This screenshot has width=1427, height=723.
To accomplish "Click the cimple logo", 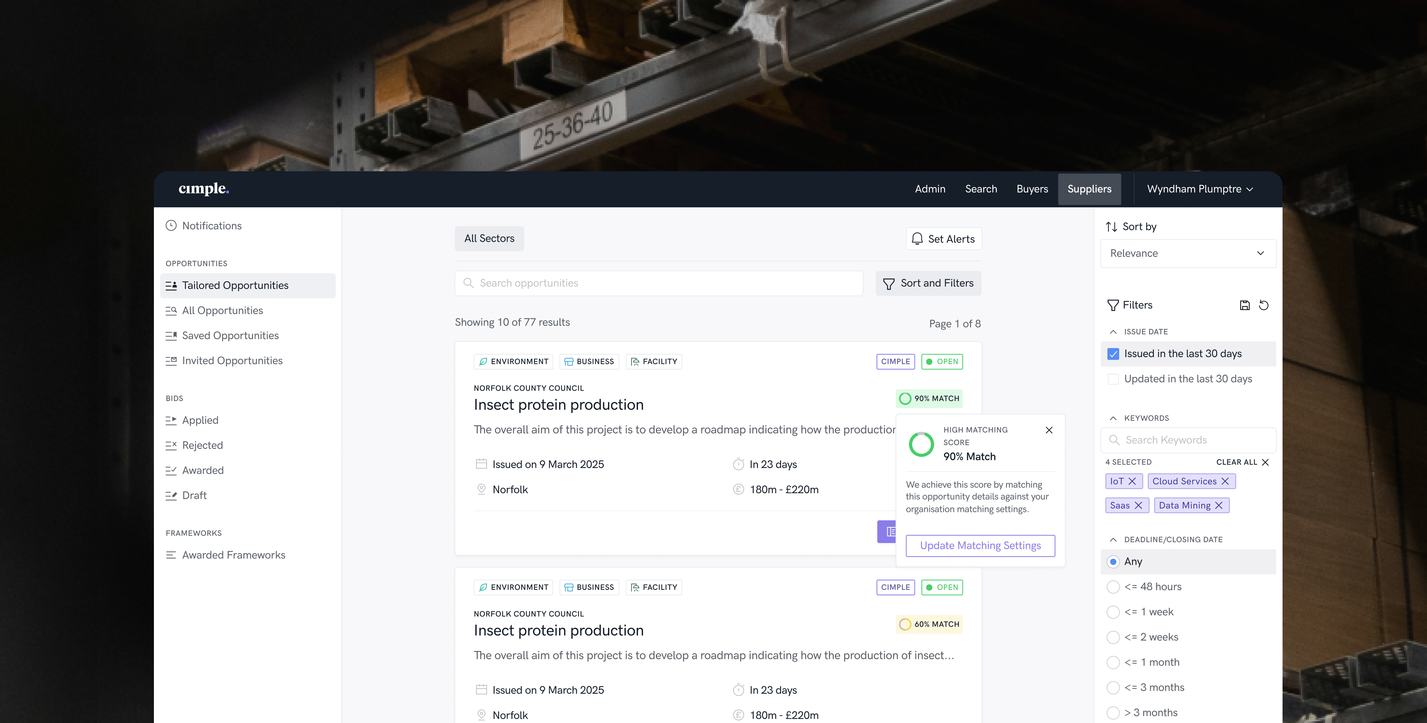I will [204, 189].
